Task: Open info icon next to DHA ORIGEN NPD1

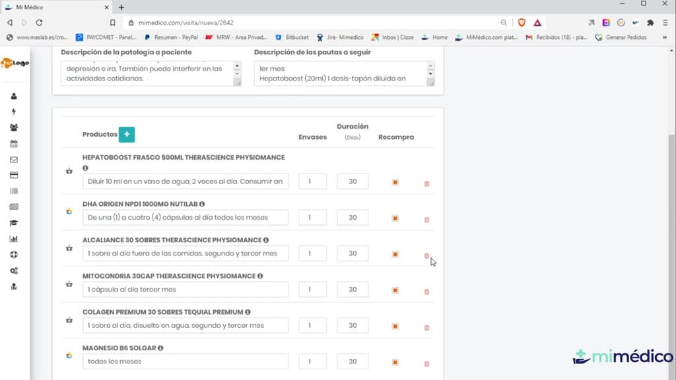Action: click(202, 204)
